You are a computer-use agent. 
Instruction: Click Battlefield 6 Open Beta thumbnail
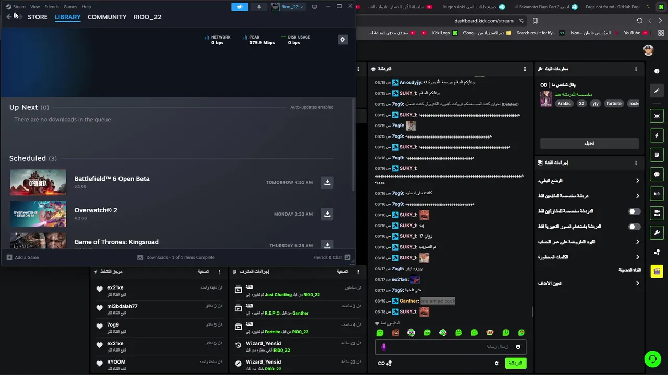(38, 182)
